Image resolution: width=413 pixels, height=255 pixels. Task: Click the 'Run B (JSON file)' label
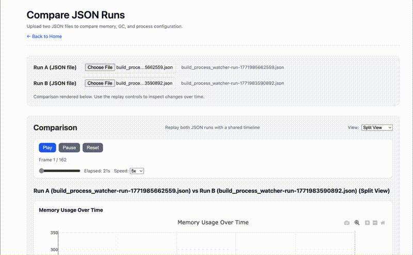[x=55, y=83]
